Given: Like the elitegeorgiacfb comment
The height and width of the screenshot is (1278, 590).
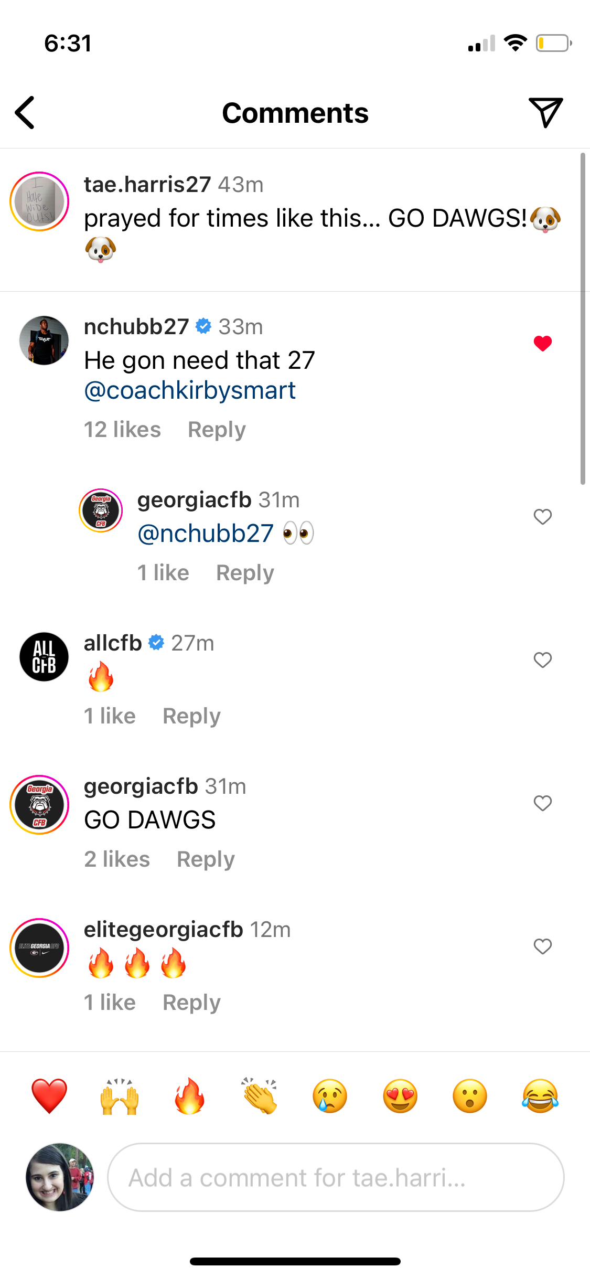Looking at the screenshot, I should (x=543, y=946).
